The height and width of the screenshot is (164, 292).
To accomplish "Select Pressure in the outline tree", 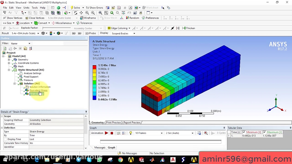I will [x=28, y=80].
